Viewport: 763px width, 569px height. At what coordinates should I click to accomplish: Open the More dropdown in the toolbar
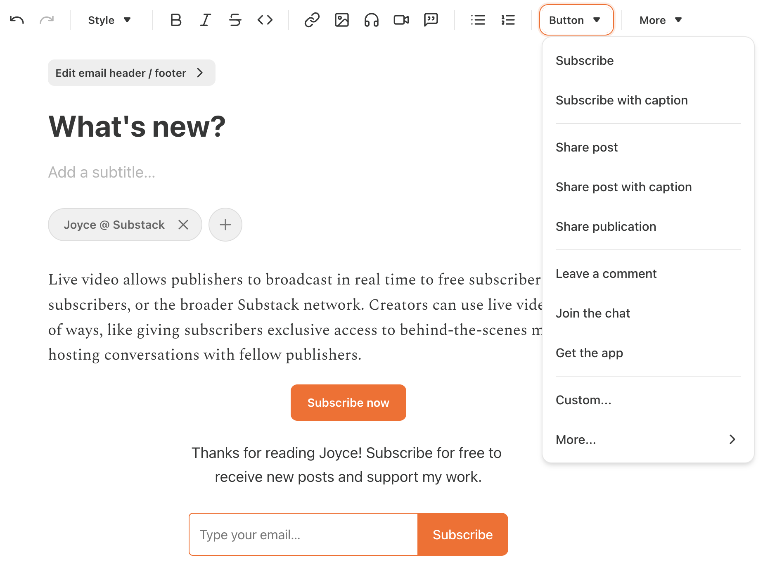(661, 20)
